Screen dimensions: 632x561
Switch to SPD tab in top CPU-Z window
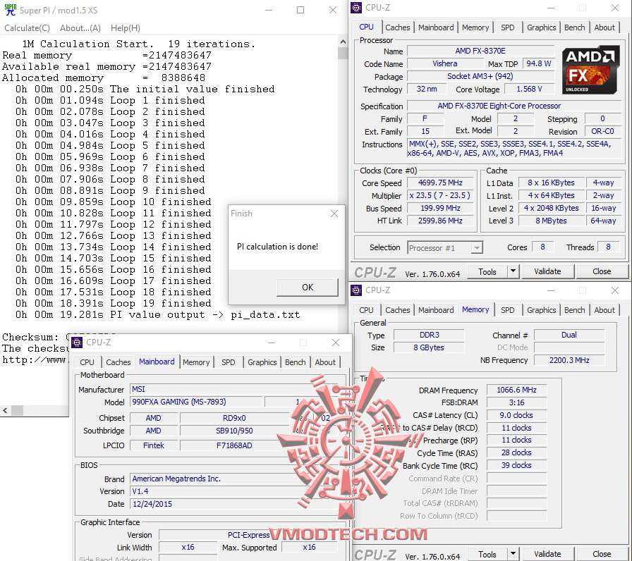point(507,27)
